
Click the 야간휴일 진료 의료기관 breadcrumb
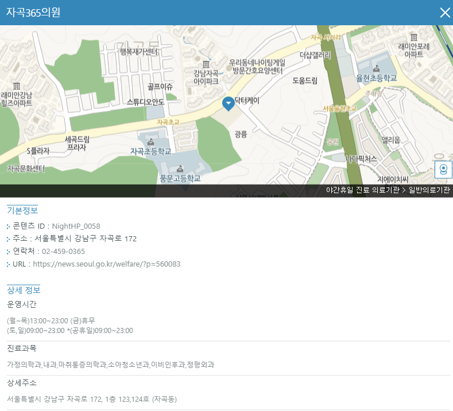pyautogui.click(x=362, y=190)
